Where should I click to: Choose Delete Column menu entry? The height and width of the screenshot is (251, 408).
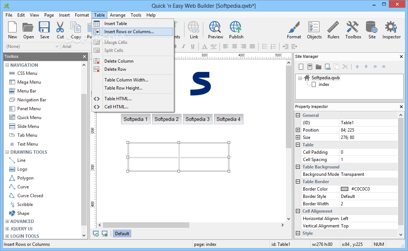click(x=133, y=61)
